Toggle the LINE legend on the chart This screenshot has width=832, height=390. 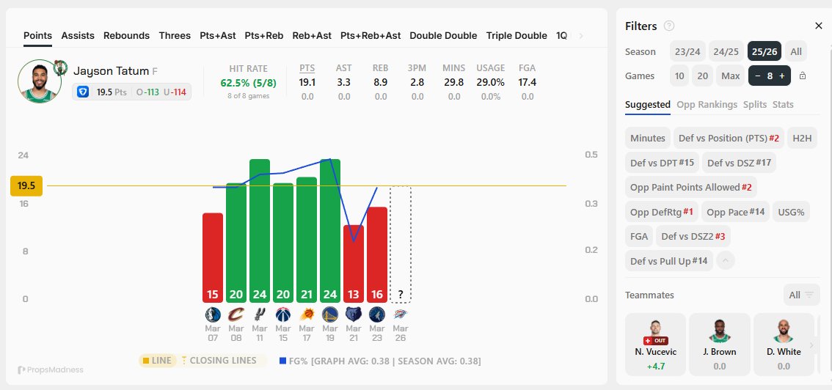point(157,361)
